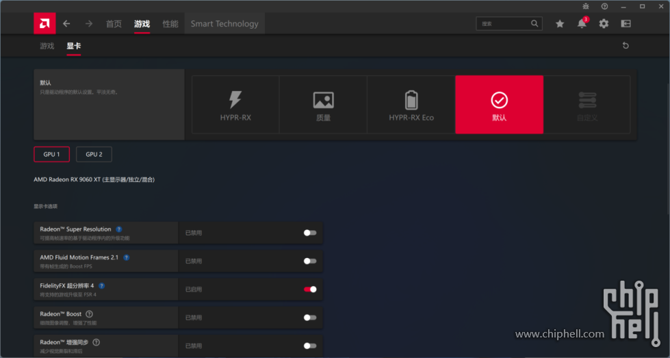Open the favorites star icon

560,23
